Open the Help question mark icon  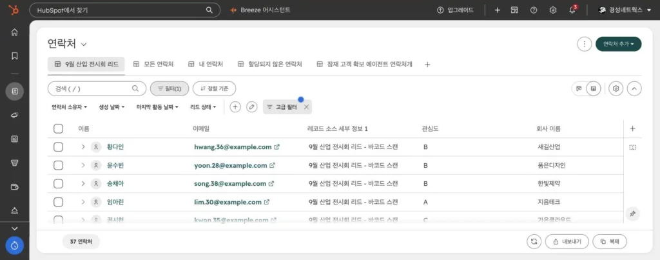click(533, 10)
